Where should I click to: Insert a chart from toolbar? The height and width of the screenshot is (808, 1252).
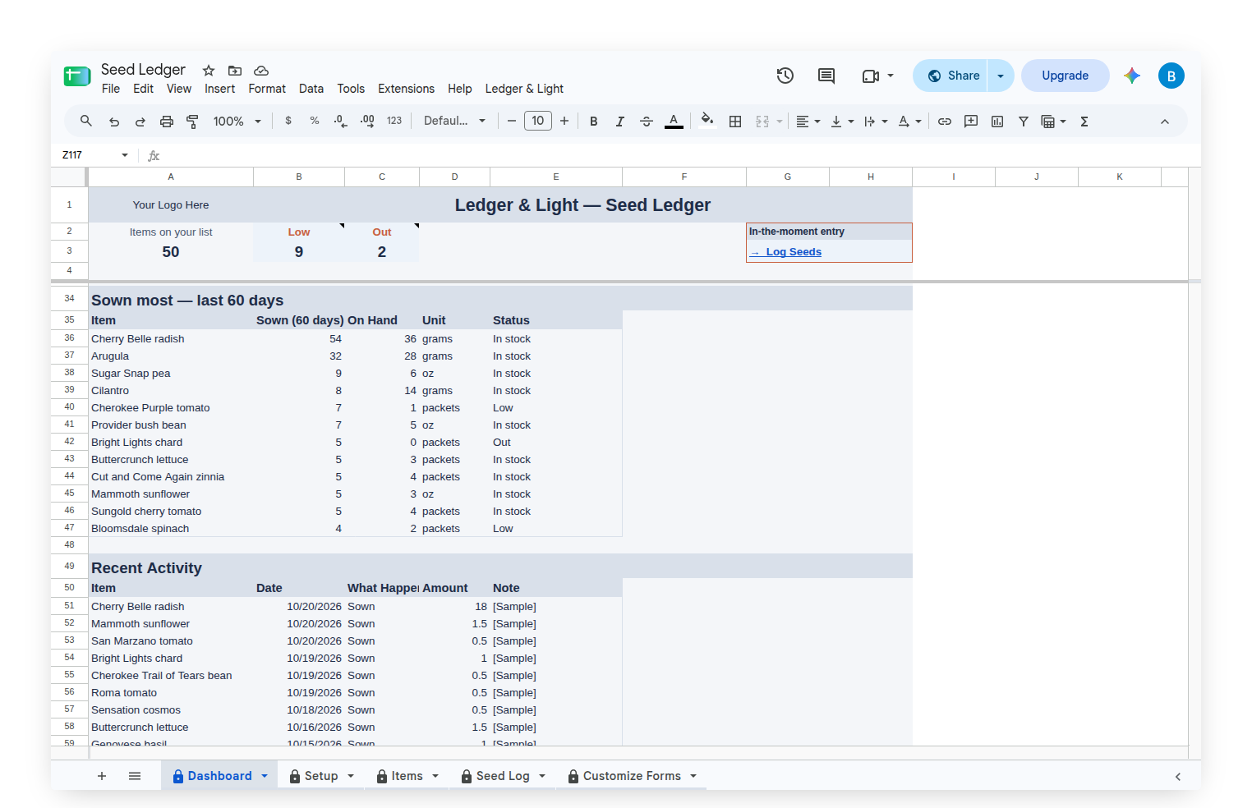click(x=997, y=122)
